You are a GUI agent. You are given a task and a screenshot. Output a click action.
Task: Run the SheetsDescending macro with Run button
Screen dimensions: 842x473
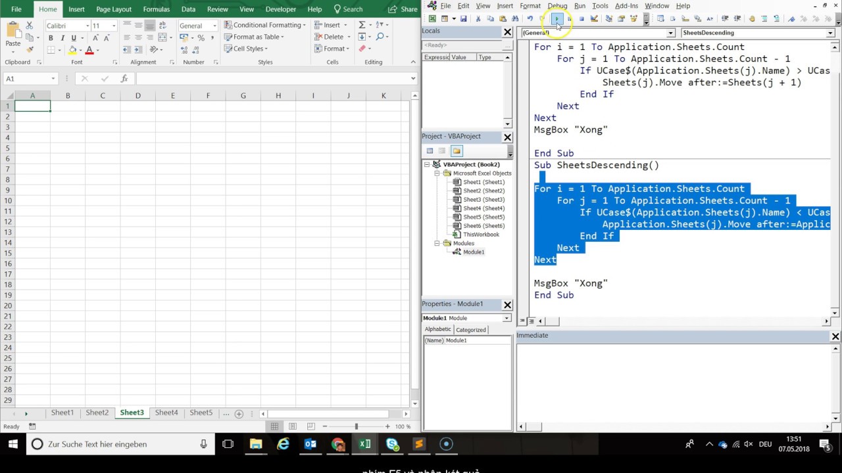557,18
